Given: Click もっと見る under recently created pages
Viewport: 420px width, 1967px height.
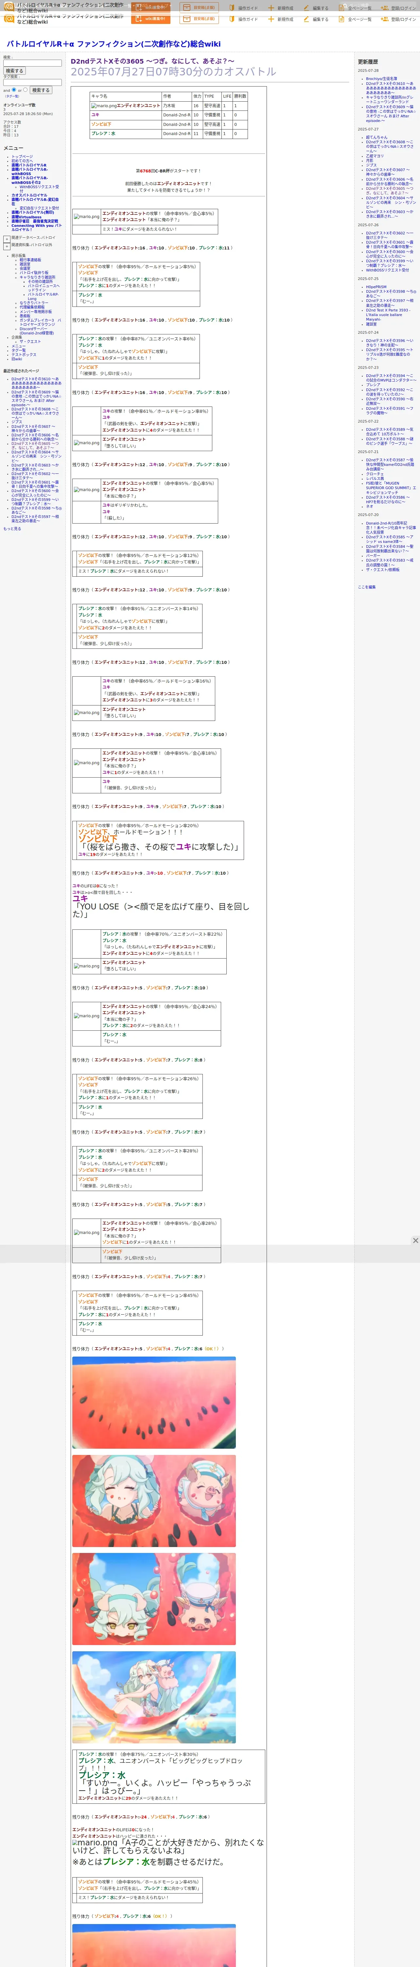Looking at the screenshot, I should pos(12,528).
